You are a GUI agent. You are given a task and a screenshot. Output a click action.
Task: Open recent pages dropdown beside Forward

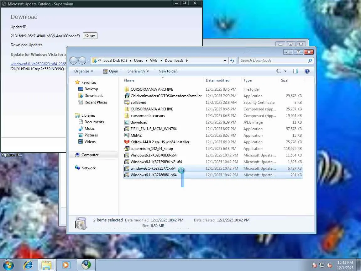(88, 61)
